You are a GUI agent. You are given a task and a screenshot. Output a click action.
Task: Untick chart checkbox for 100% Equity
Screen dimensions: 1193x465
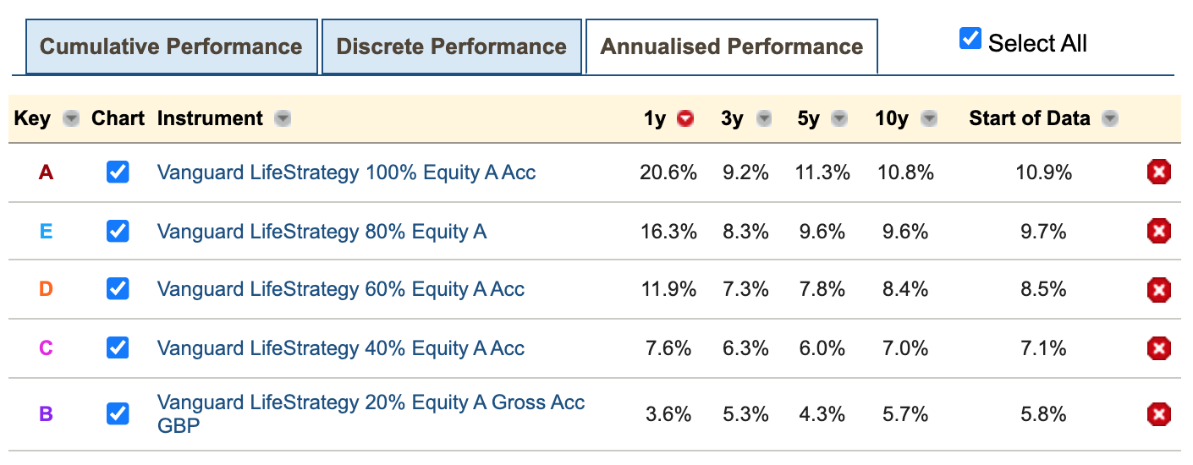click(118, 172)
